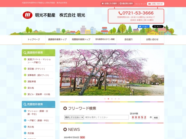Click the X ポスト share button

158,27
